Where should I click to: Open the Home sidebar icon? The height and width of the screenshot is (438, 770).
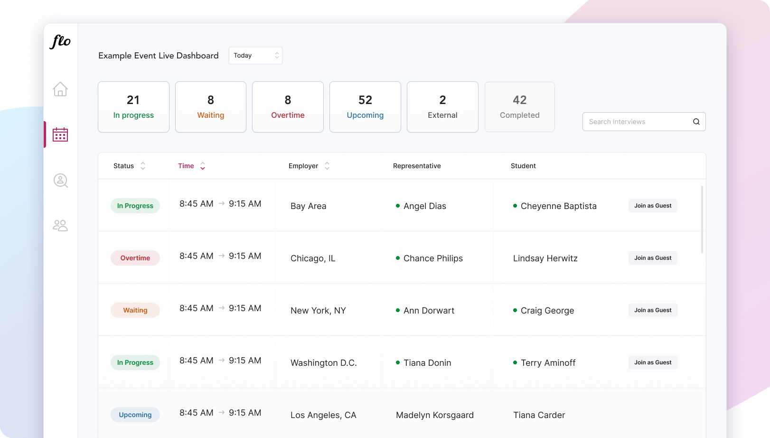coord(60,89)
